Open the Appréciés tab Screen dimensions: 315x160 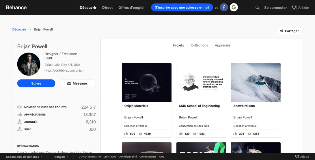pos(222,45)
